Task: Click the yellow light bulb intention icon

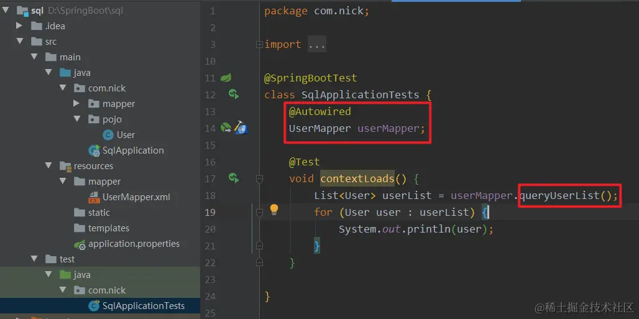Action: [274, 210]
